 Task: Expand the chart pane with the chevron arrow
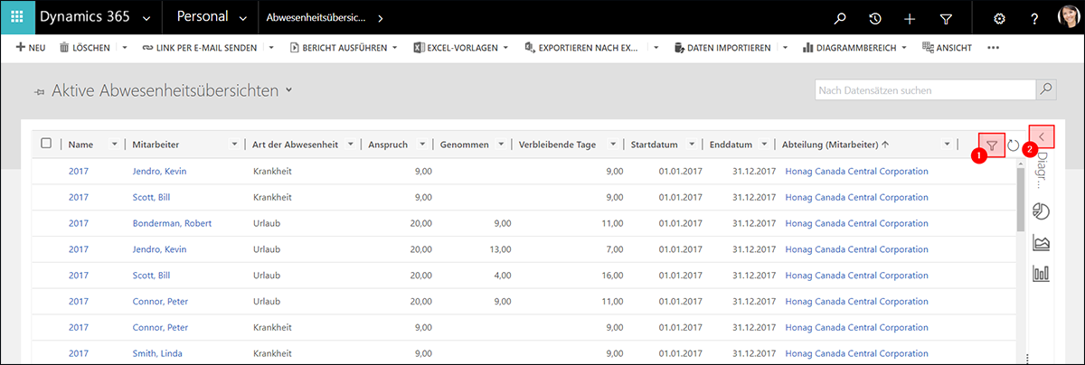pos(1042,136)
